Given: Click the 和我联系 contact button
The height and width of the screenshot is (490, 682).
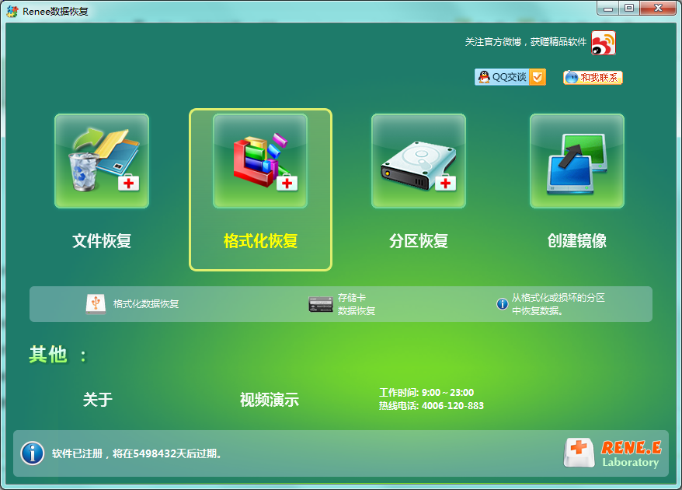Looking at the screenshot, I should coord(593,78).
